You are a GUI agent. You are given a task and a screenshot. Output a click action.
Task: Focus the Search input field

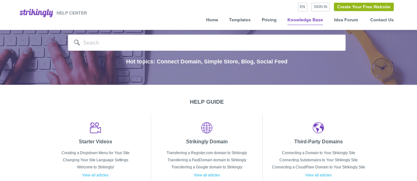click(x=207, y=43)
